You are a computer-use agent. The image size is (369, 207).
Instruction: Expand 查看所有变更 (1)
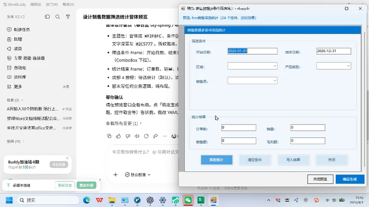point(124,123)
